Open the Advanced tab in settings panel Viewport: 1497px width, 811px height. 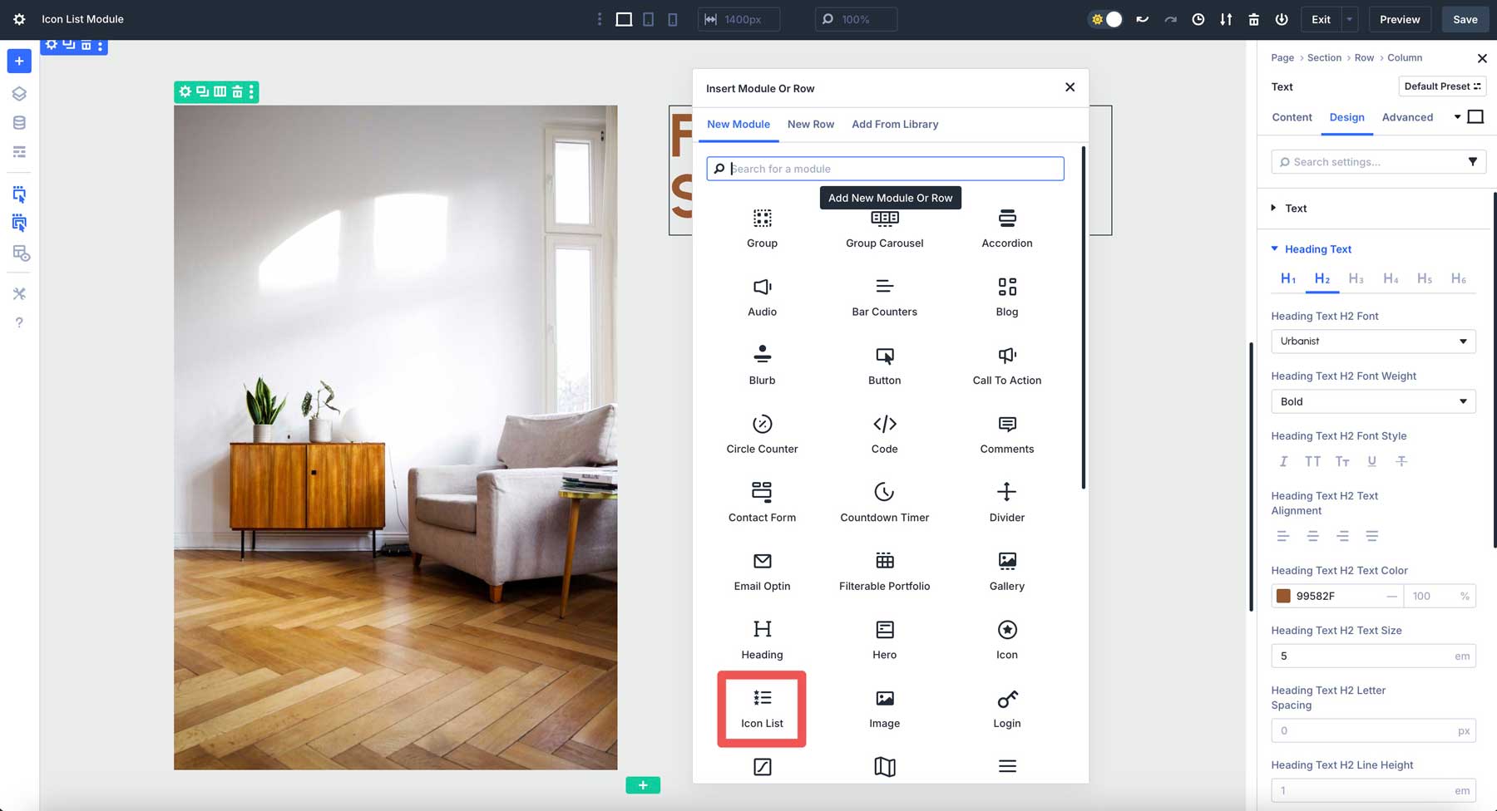click(1407, 117)
